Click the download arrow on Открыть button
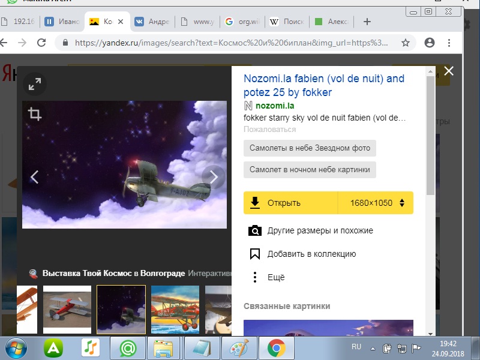Viewport: 480px width, 360px height. tap(254, 203)
